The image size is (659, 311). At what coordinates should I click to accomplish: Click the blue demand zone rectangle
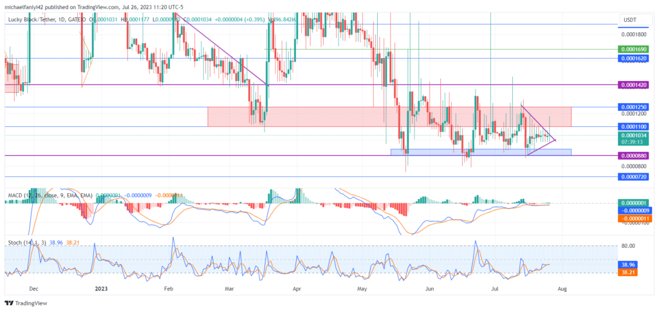[481, 152]
